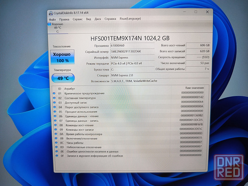Click status dot for Команды хост-записи
The width and height of the screenshot is (248, 186).
pos(56,129)
